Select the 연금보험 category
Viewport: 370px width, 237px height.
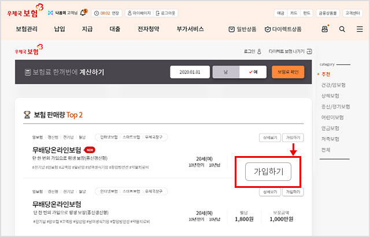point(330,128)
